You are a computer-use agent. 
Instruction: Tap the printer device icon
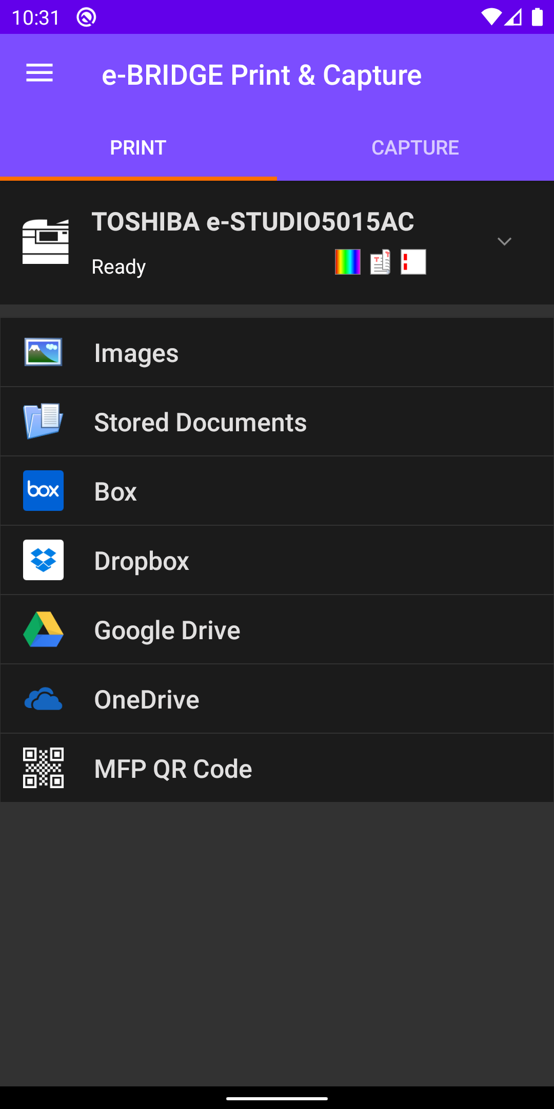pyautogui.click(x=46, y=241)
